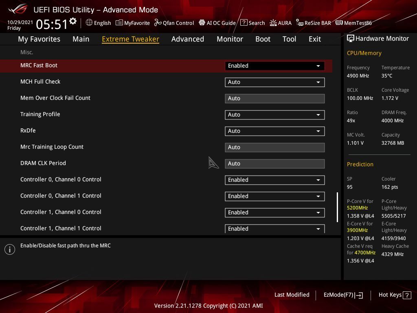Open Controller 1, Channel 0 Control dropdown
The width and height of the screenshot is (417, 313).
275,212
